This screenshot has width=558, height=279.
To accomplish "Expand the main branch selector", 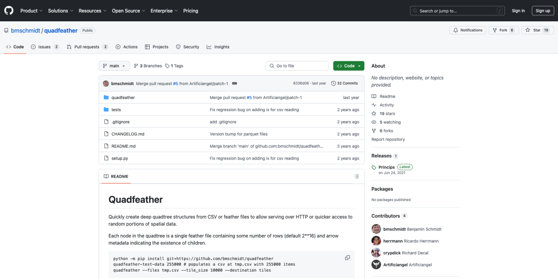I will [114, 66].
